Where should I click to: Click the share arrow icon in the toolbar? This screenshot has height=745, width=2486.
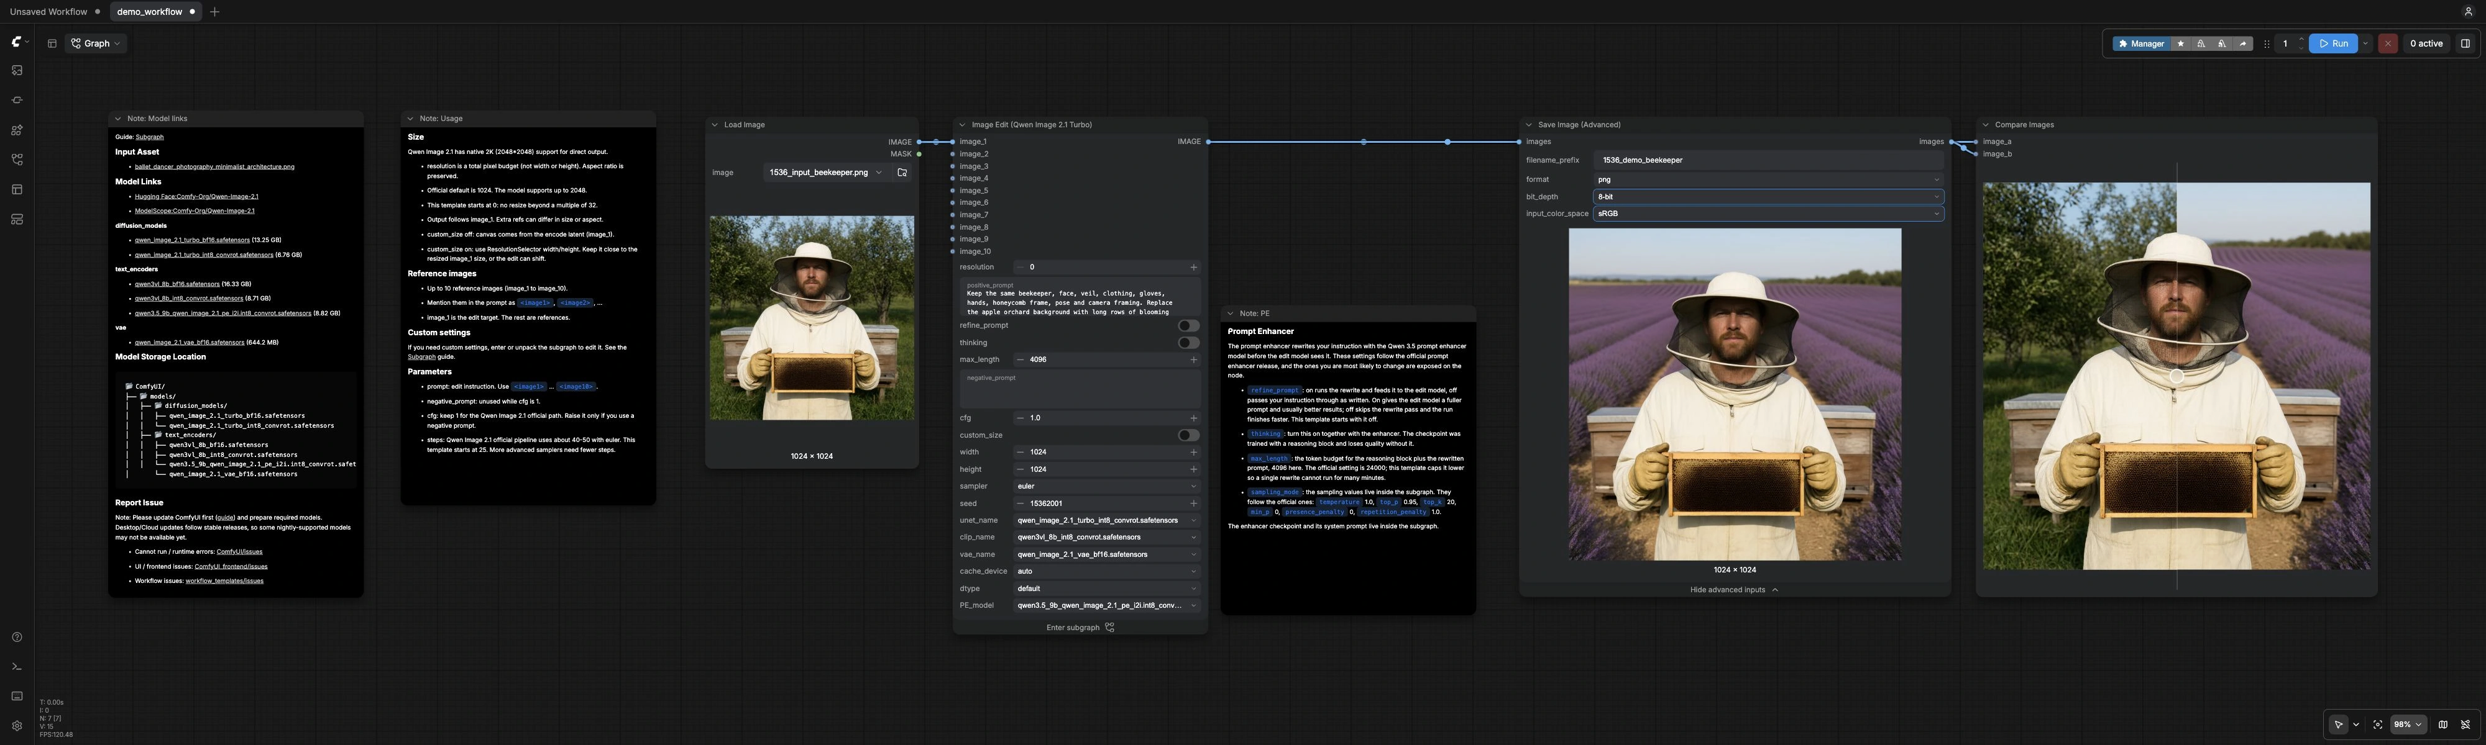tap(2243, 43)
